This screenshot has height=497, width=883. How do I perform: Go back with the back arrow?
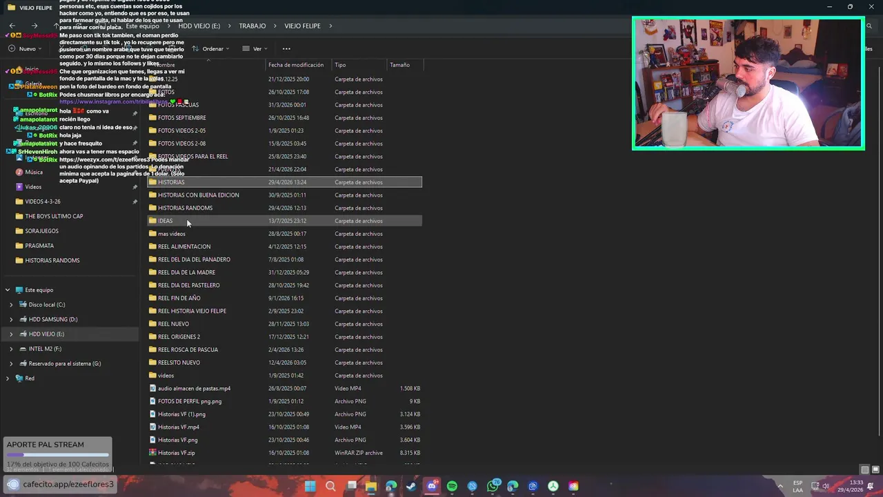coord(12,26)
